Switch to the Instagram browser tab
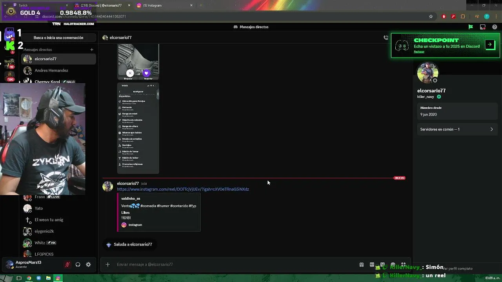Image resolution: width=502 pixels, height=282 pixels. [x=165, y=5]
